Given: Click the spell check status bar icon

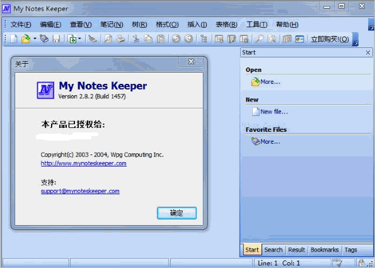Looking at the screenshot, I should [337, 263].
